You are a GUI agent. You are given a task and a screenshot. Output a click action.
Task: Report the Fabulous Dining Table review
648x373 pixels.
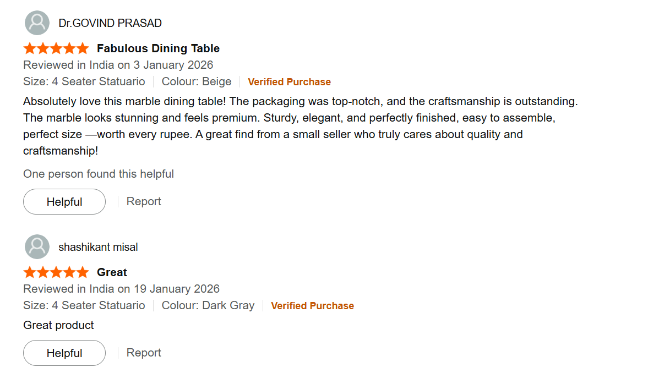click(x=144, y=201)
